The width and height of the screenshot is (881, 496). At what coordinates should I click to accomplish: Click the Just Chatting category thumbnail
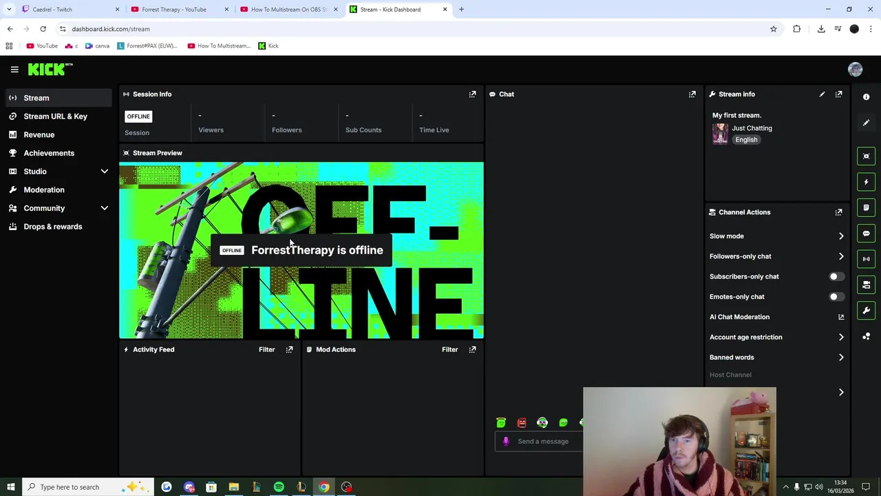click(720, 134)
